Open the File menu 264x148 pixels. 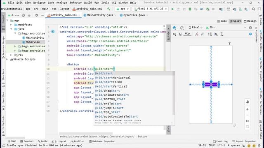(11, 3)
